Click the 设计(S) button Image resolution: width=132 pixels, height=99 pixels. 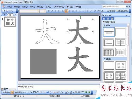111,11
